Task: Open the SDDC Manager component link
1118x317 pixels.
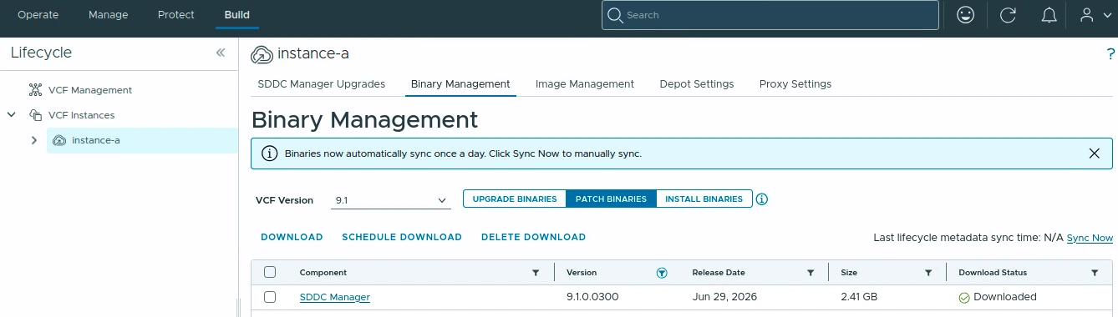Action: [x=335, y=297]
